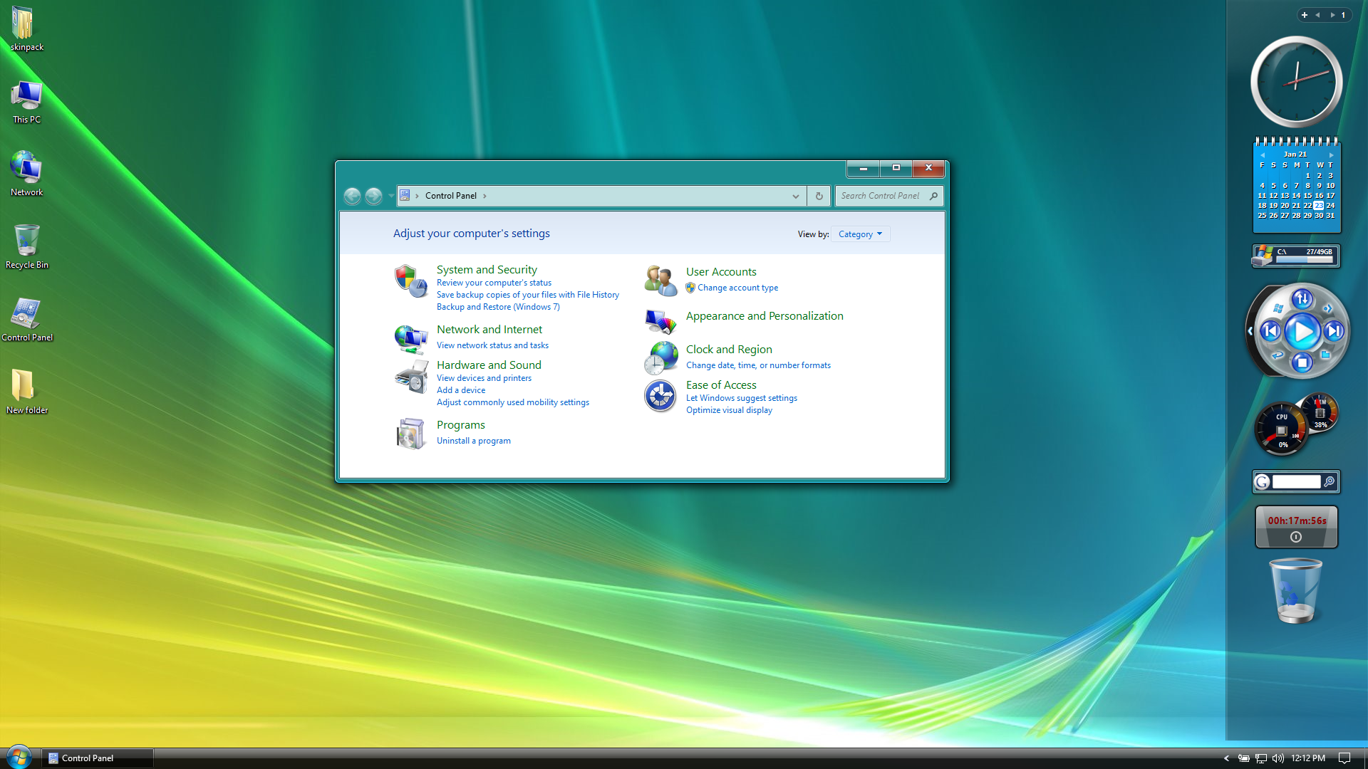Expand the View by Category dropdown

click(x=860, y=234)
